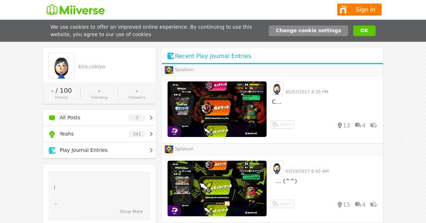Click the yeah count 15 icon
Image resolution: width=426 pixels, height=223 pixels.
click(x=340, y=205)
